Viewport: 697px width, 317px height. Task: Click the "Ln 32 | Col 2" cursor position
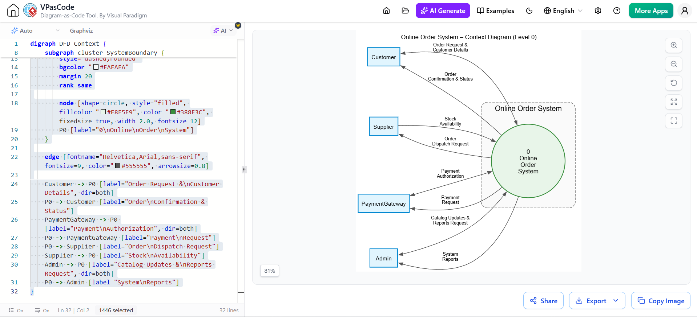pos(74,310)
